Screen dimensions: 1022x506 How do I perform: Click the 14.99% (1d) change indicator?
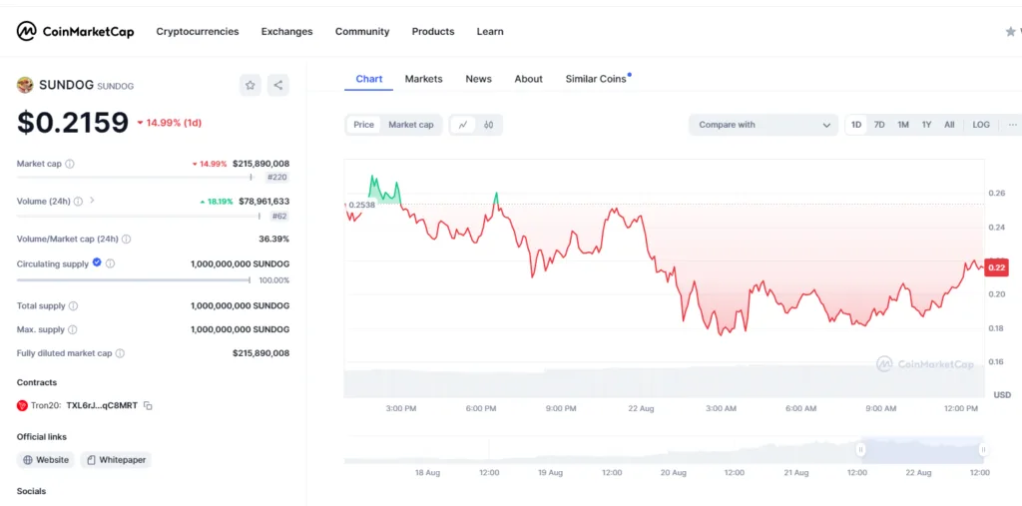point(170,123)
